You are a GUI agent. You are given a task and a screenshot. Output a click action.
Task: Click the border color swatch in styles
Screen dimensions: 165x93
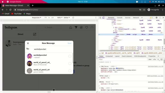[x=116, y=90]
